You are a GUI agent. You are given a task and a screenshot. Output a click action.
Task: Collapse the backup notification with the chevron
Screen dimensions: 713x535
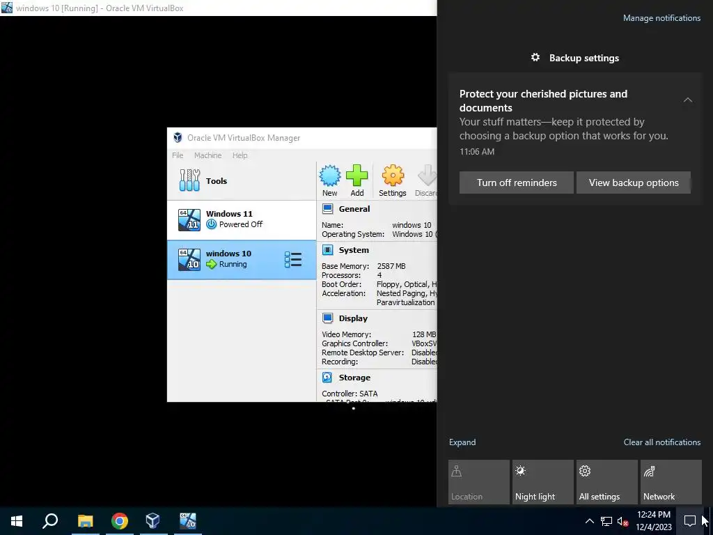(688, 100)
